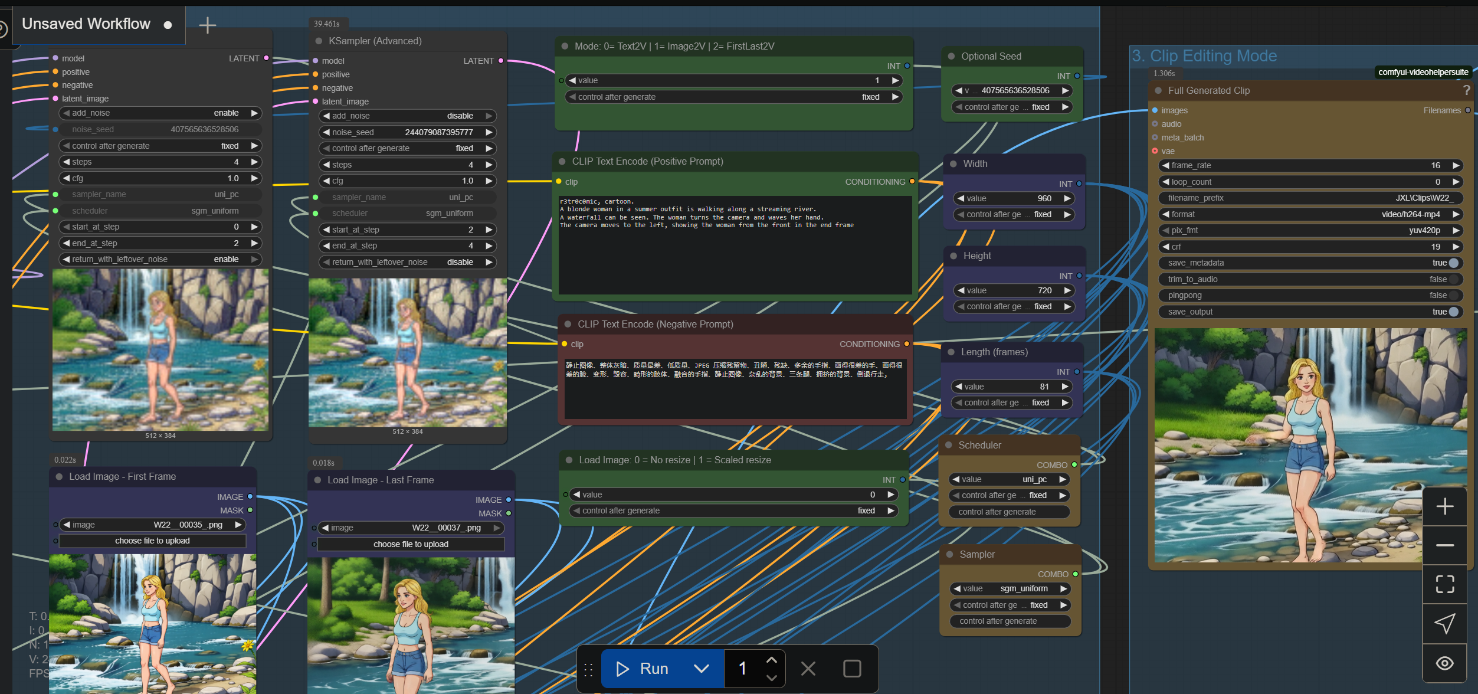Click the select mode arrow icon
The image size is (1478, 694).
click(x=1444, y=623)
